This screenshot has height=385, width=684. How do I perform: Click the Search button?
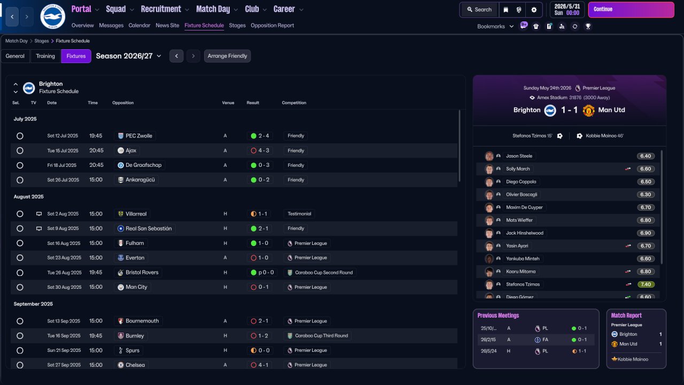point(479,10)
